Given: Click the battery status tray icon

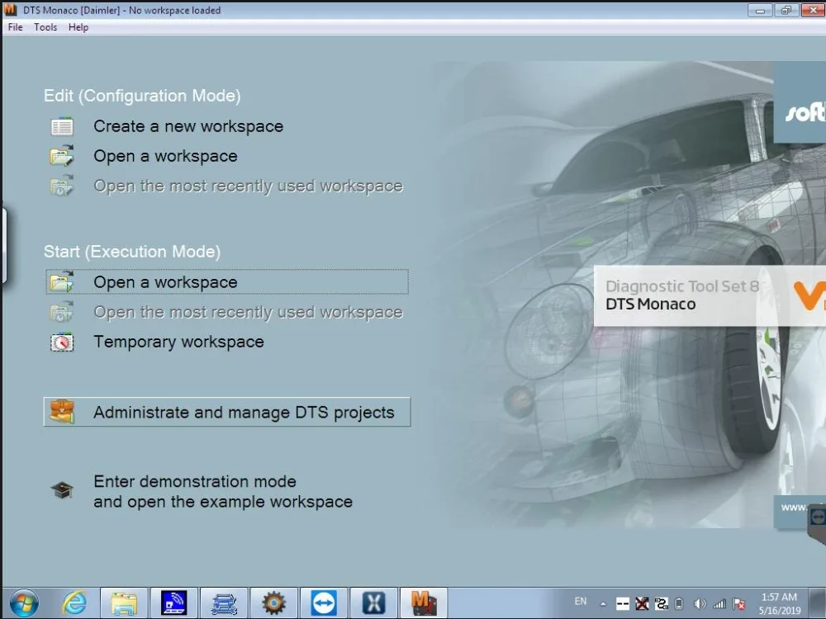Looking at the screenshot, I should pos(680,604).
